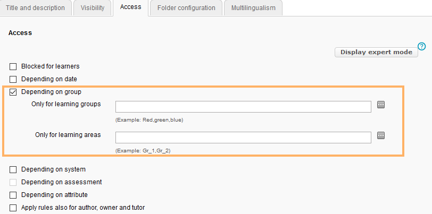Click into Only for learning areas field
Screen dimensions: 432x214
coord(243,138)
